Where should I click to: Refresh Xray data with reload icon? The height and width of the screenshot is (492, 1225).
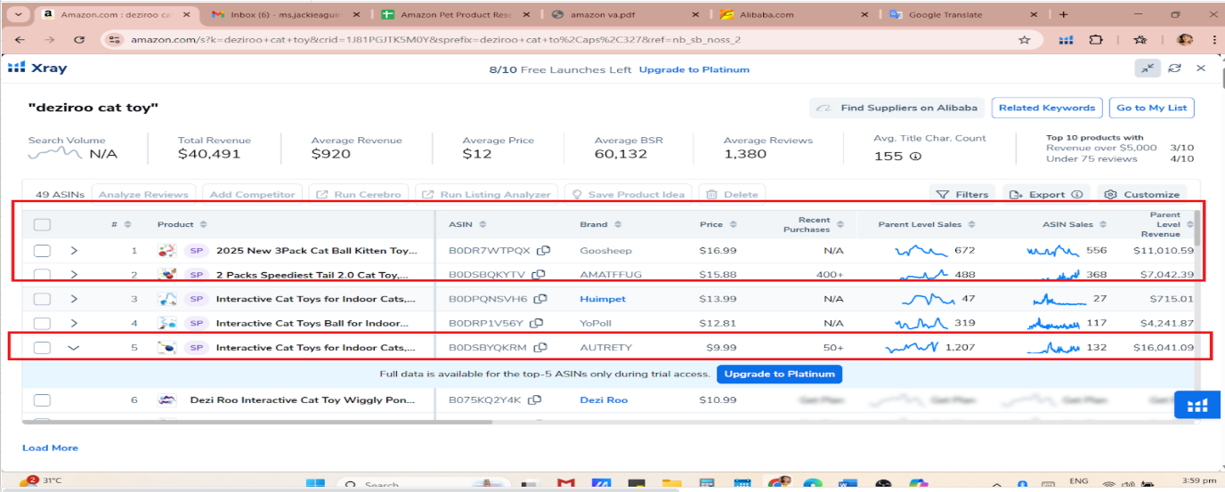pyautogui.click(x=1175, y=69)
